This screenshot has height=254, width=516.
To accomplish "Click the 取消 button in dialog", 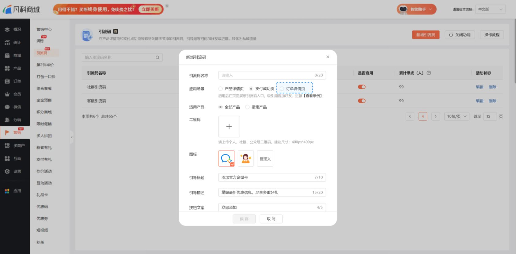I will [271, 219].
